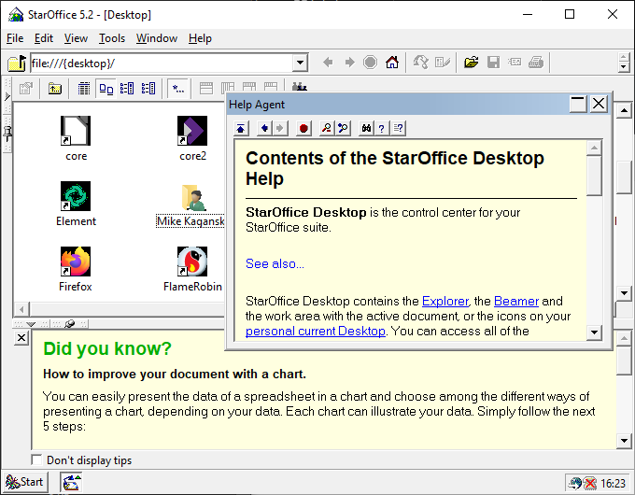Select the large Icons view button
Image resolution: width=635 pixels, height=495 pixels.
click(x=106, y=88)
